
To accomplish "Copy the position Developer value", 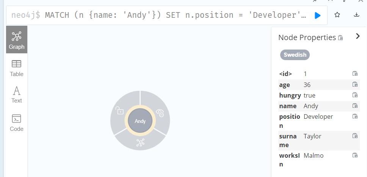I will (355, 116).
